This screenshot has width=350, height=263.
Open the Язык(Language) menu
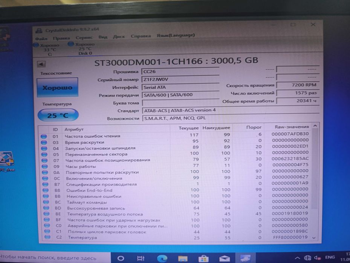click(x=176, y=35)
